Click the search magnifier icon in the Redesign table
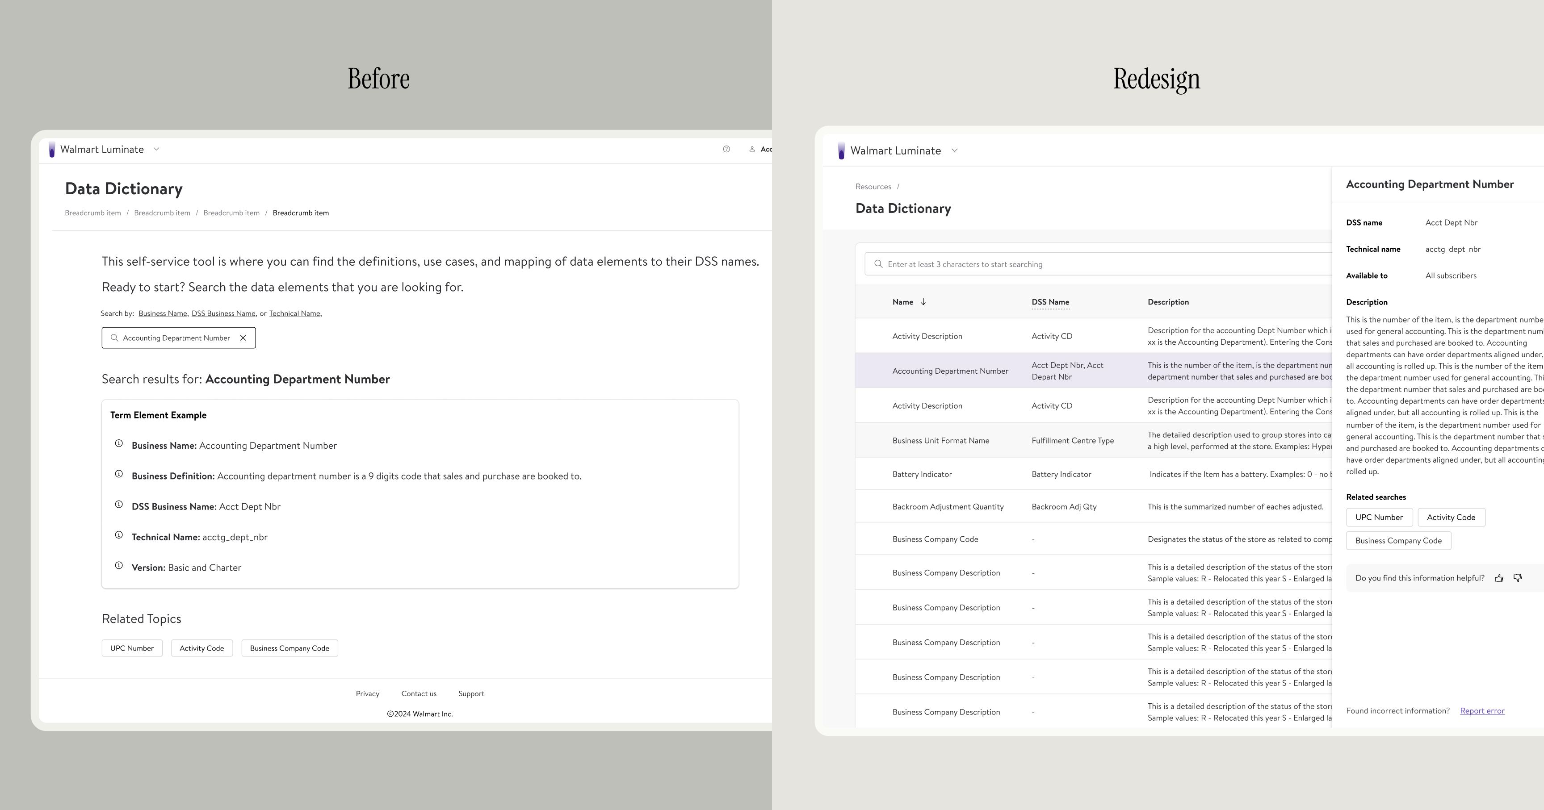The image size is (1544, 810). tap(879, 264)
